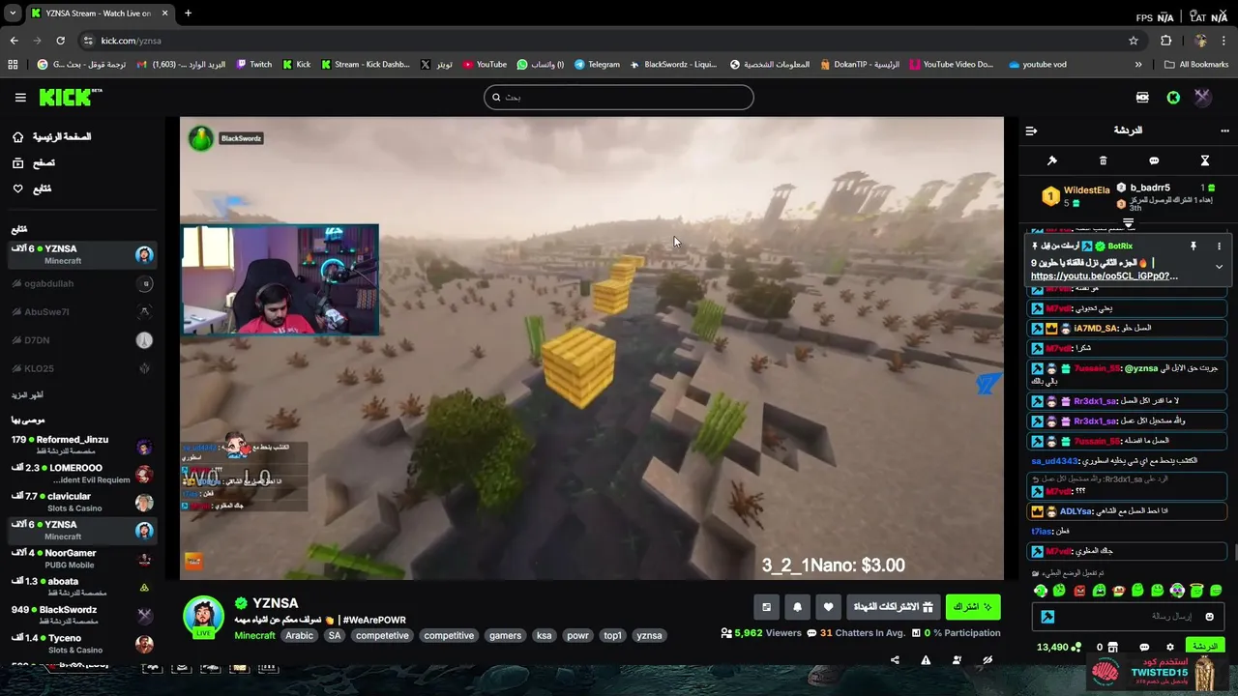Click the bell notification button under stream

(x=797, y=607)
